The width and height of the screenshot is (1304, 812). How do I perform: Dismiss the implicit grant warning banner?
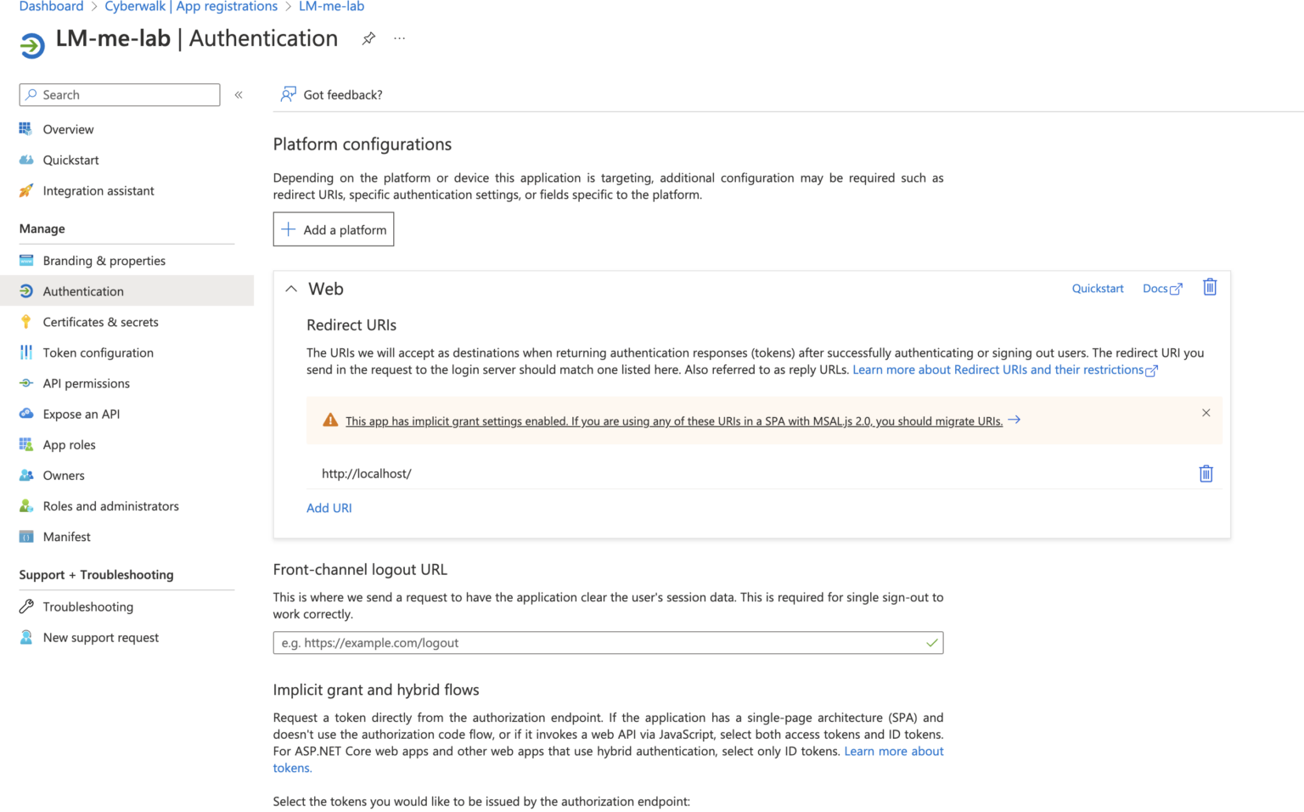click(x=1206, y=413)
